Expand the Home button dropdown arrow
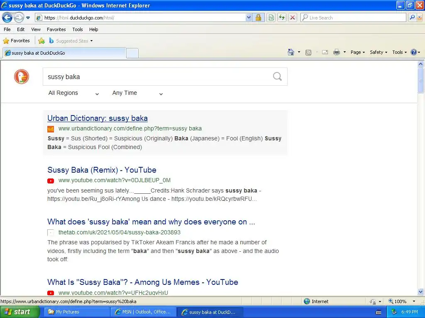The image size is (425, 318). click(299, 52)
